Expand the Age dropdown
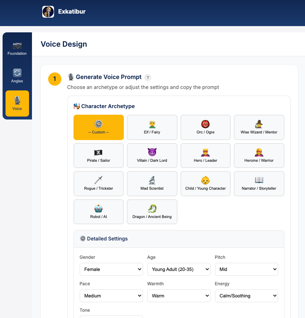The image size is (305, 318). pyautogui.click(x=179, y=269)
